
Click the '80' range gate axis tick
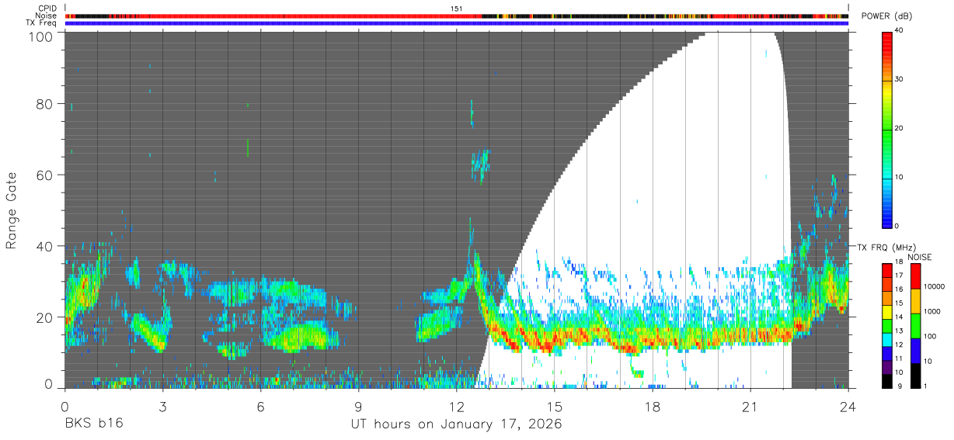coord(46,104)
